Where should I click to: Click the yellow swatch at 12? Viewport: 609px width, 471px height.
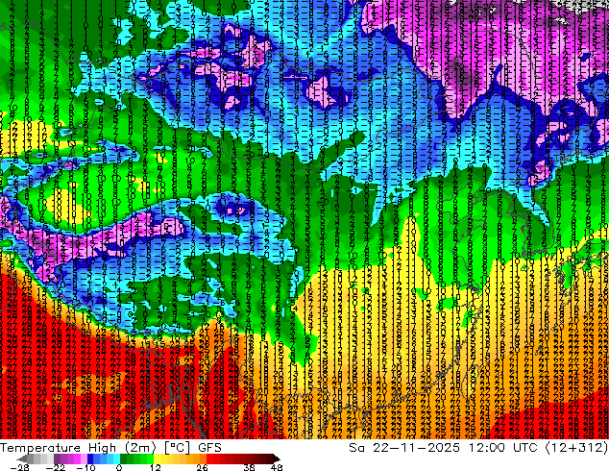(157, 459)
